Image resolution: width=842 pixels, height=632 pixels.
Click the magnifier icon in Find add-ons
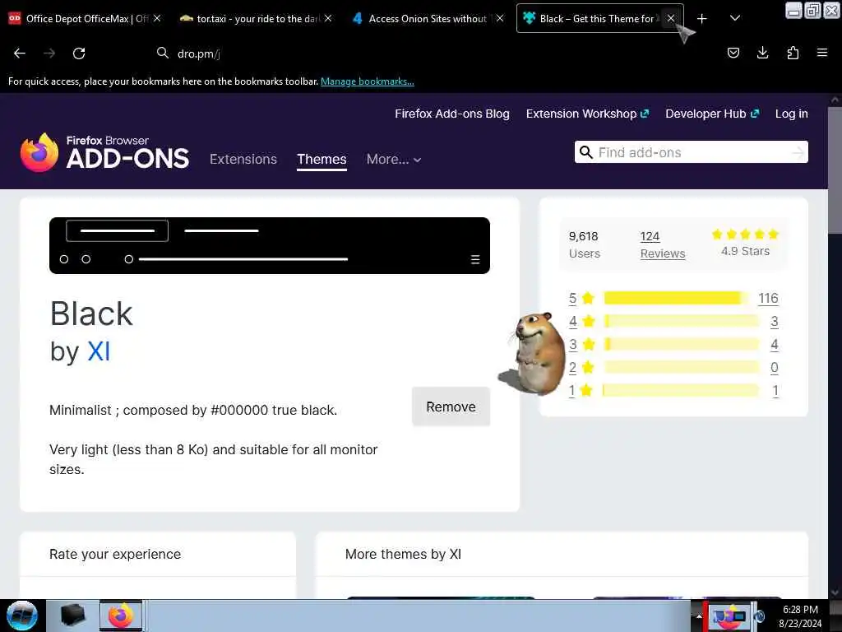click(586, 152)
